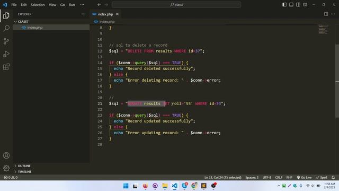Image resolution: width=339 pixels, height=191 pixels.
Task: Click the minimap code preview
Action: tap(324, 29)
